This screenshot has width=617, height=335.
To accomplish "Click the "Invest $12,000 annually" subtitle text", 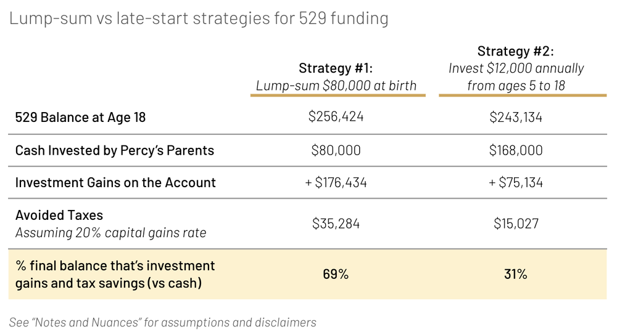I will click(x=516, y=68).
